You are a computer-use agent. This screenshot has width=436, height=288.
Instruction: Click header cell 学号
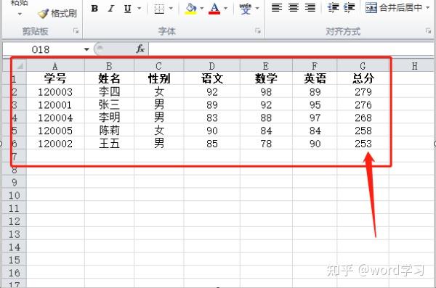pos(55,78)
